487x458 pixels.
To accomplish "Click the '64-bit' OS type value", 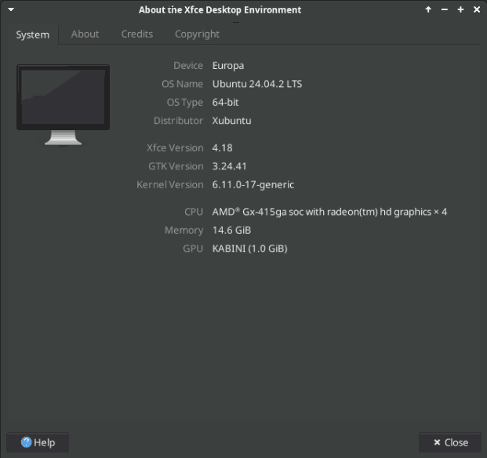I will pos(225,103).
